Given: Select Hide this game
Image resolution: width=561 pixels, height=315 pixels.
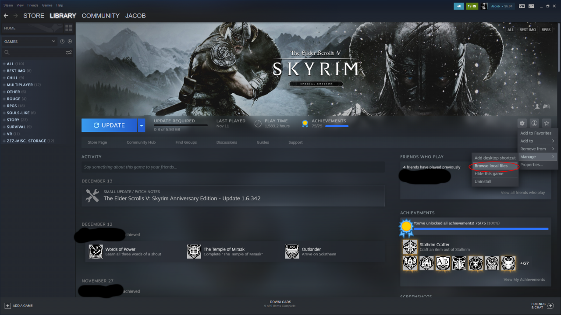Looking at the screenshot, I should pos(495,174).
